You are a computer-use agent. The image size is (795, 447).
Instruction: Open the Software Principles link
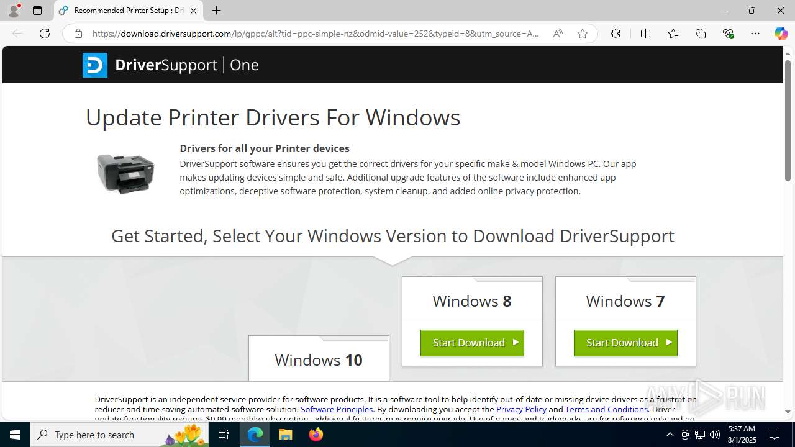337,410
